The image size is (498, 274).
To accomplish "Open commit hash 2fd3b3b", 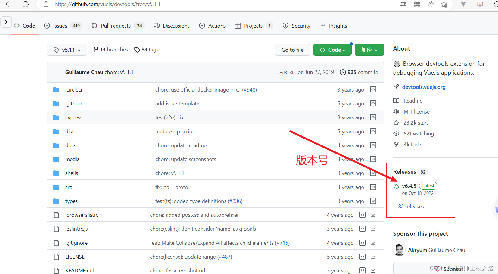I will coord(286,73).
